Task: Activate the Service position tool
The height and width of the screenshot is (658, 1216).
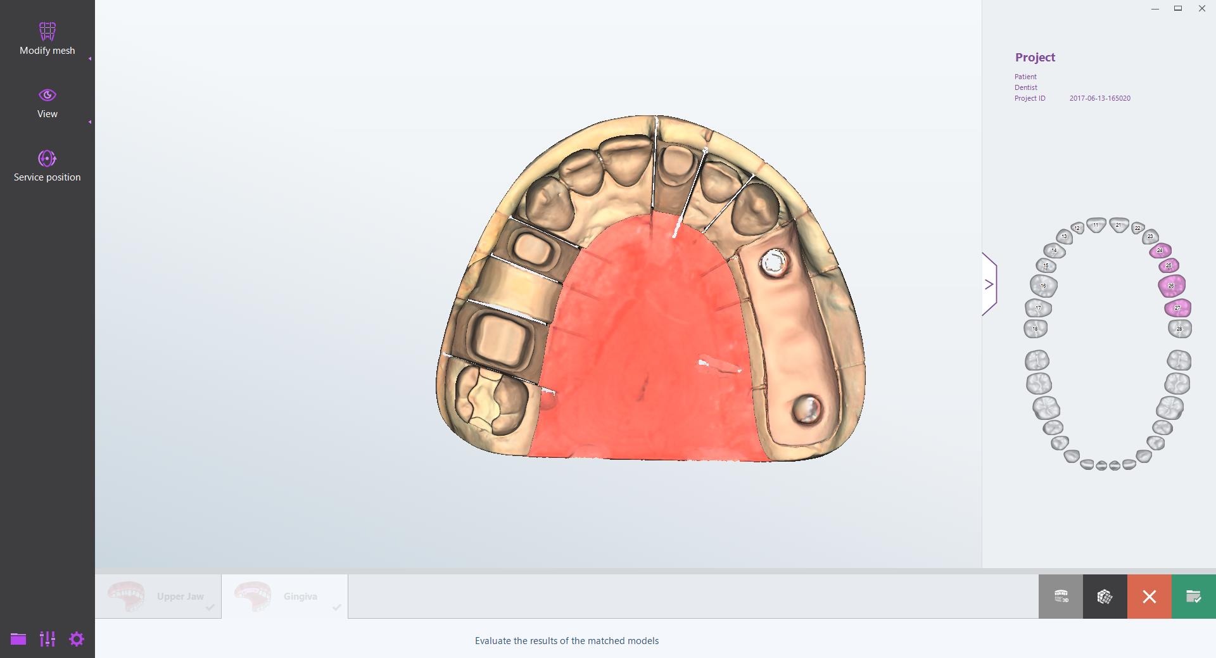Action: (x=47, y=166)
